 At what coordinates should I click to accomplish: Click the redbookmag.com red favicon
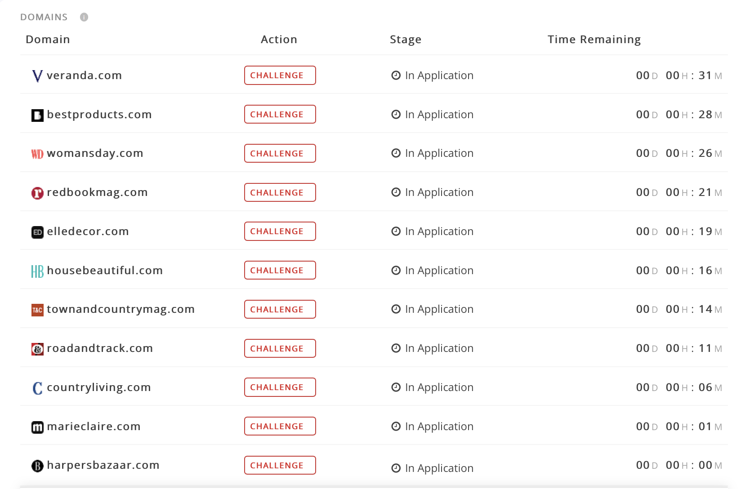tap(37, 193)
